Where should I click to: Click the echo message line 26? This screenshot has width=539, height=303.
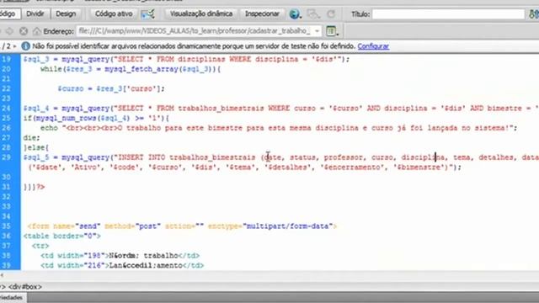[279, 128]
